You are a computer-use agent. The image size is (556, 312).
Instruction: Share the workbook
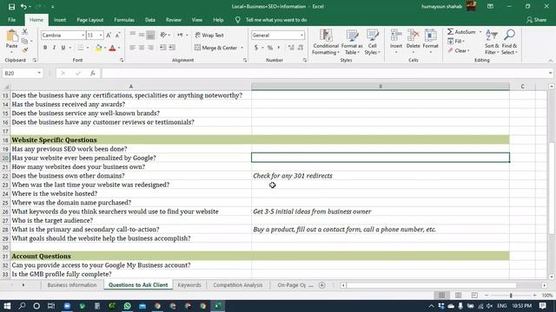click(537, 20)
